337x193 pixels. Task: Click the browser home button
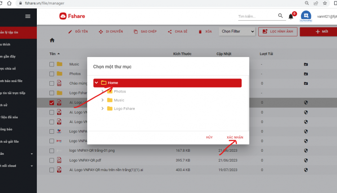[9, 3]
